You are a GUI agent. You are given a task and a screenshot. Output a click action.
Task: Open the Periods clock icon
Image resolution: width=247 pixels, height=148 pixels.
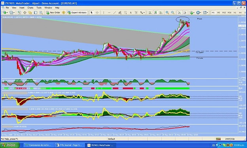[x=198, y=13]
